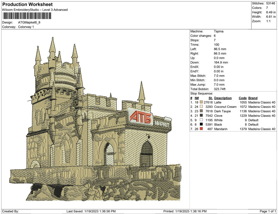
Task: Click the Code column header
Action: (x=243, y=98)
